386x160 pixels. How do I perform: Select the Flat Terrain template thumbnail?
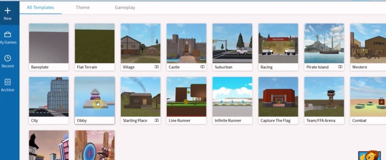[x=95, y=43]
